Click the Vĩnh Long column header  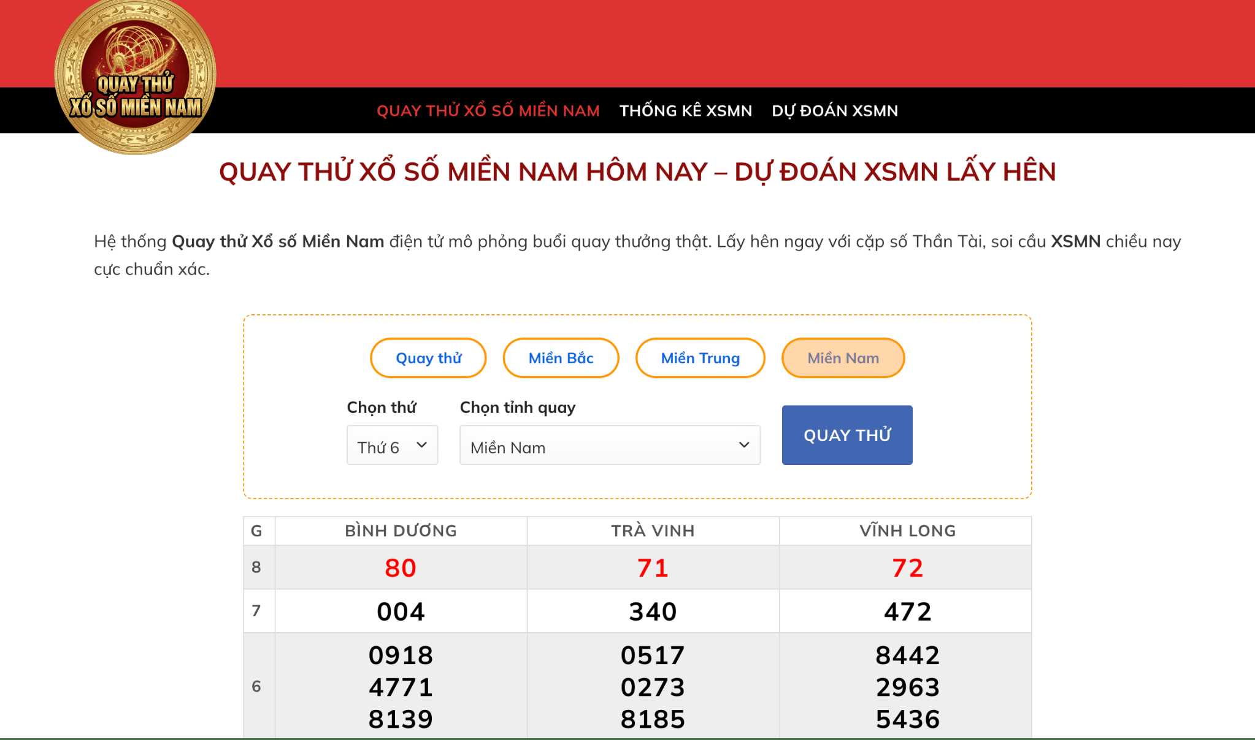click(907, 530)
